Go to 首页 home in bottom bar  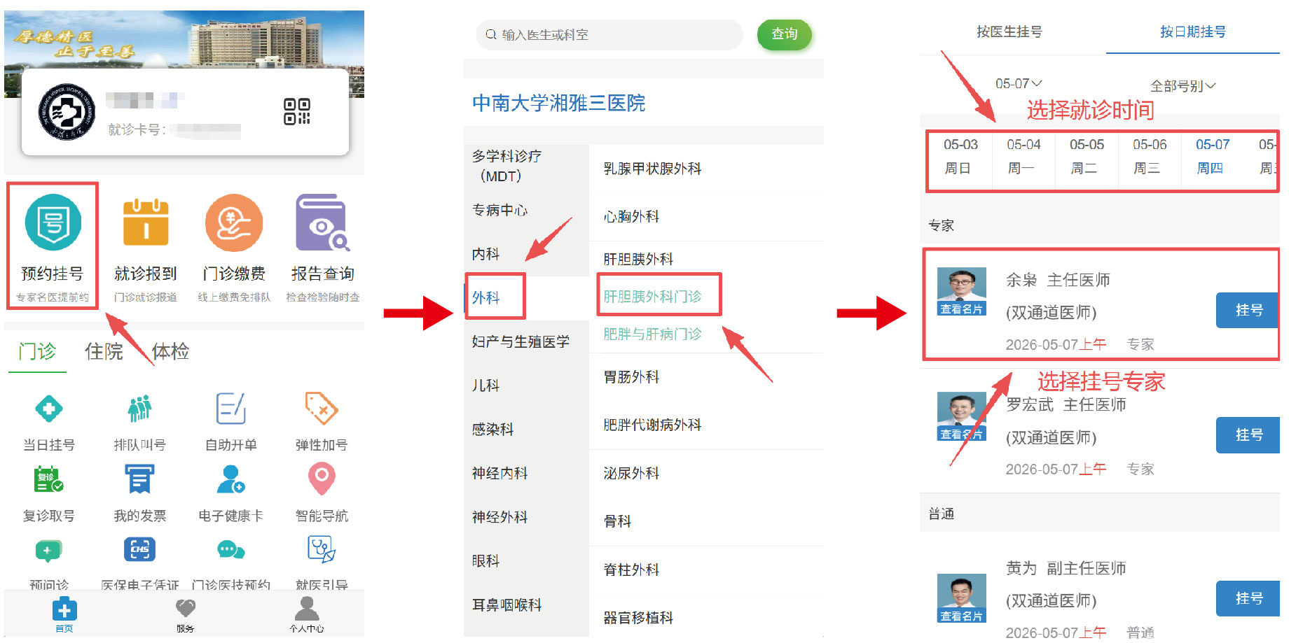64,615
